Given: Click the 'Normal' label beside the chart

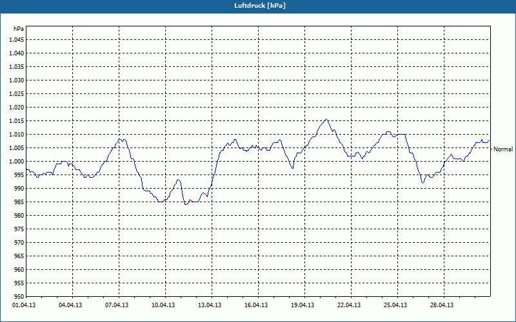Looking at the screenshot, I should pos(503,149).
